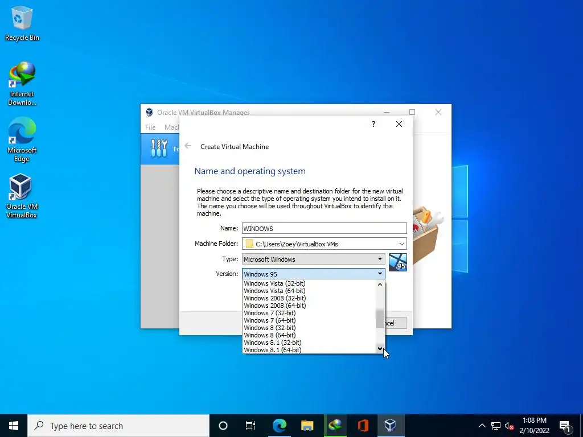Show hidden system tray icons
The width and height of the screenshot is (583, 437).
point(482,426)
